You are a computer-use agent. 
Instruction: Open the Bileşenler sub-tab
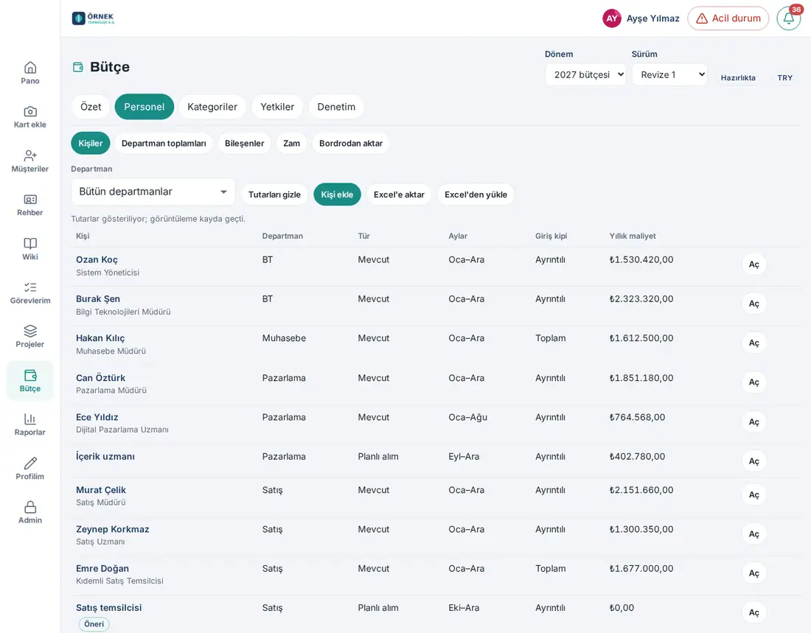[x=244, y=143]
